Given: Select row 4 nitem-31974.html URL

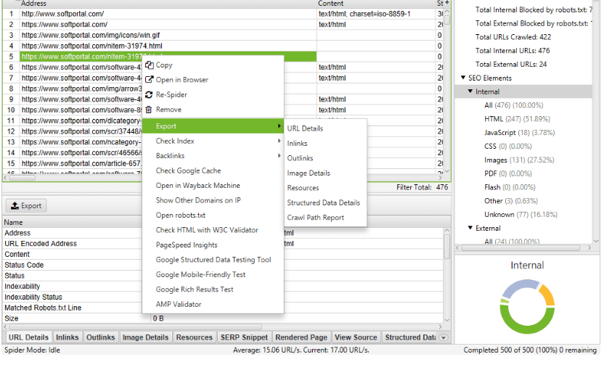Looking at the screenshot, I should [x=168, y=46].
